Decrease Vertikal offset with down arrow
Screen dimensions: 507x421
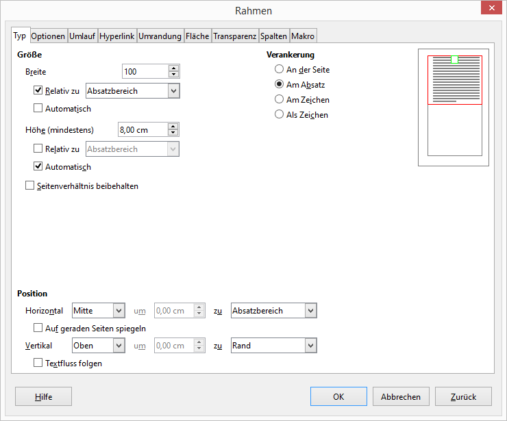[199, 348]
